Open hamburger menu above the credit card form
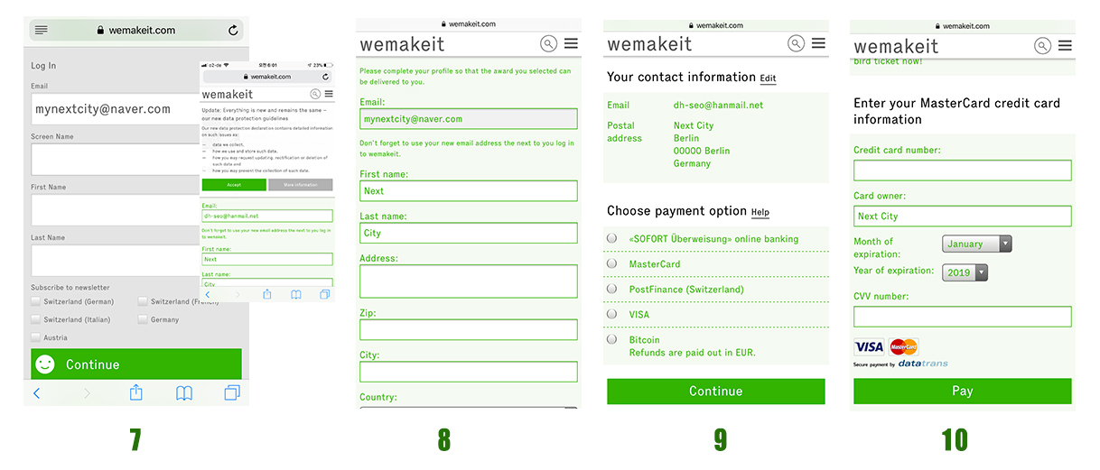 [1065, 45]
